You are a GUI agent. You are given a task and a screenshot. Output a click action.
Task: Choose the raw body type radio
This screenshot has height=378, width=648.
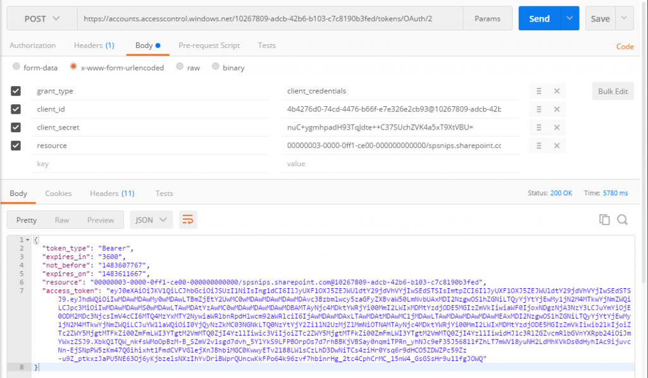180,67
